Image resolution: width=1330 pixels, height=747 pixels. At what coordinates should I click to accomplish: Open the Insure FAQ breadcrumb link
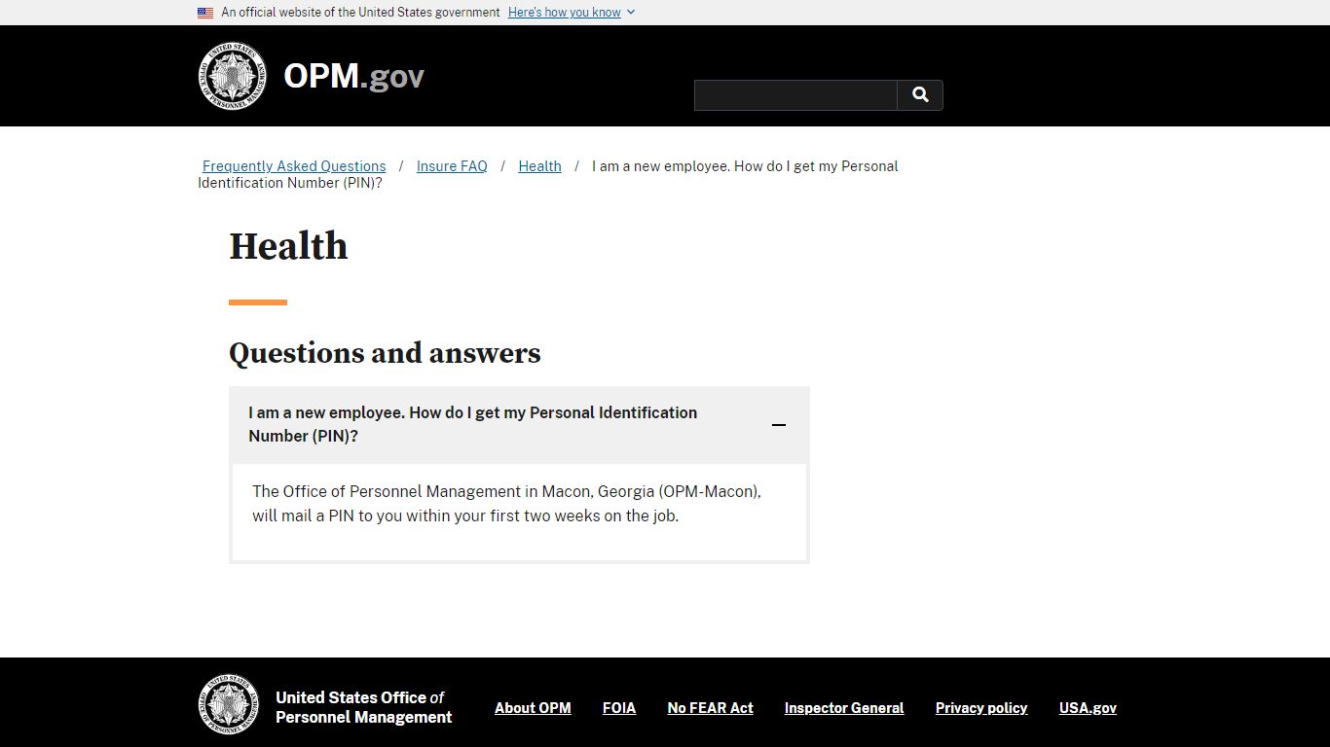click(452, 166)
